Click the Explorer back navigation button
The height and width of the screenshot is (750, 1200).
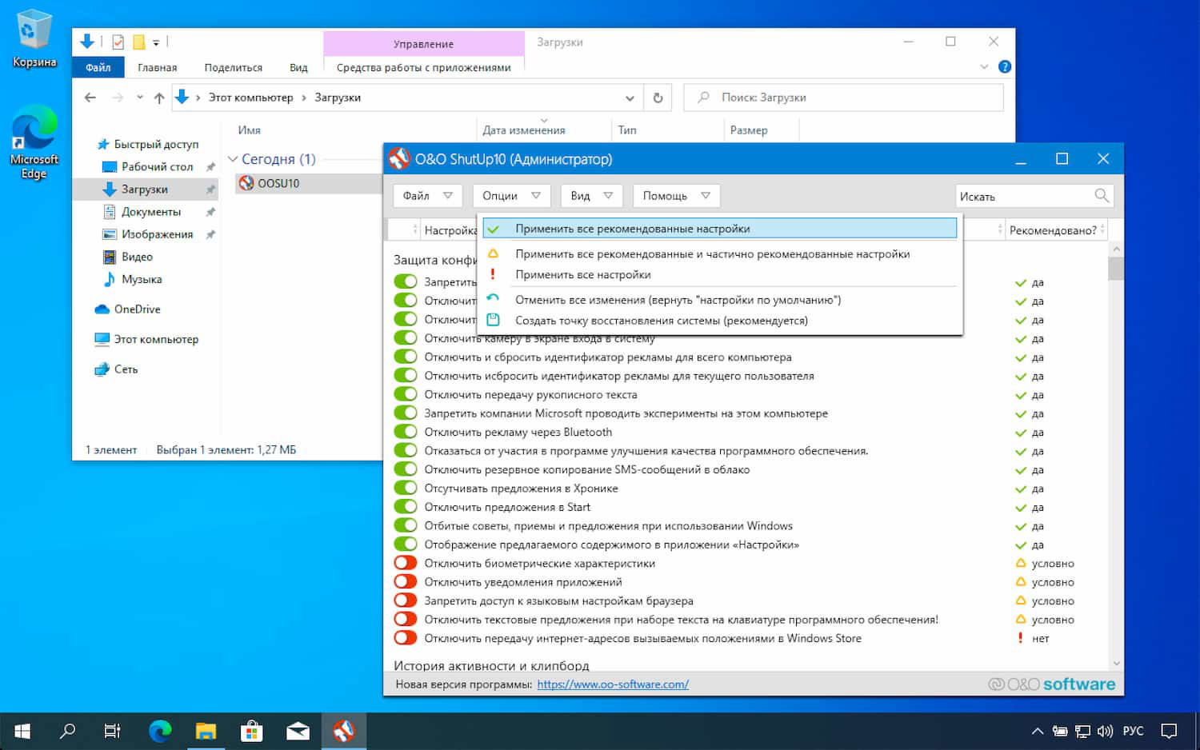pyautogui.click(x=90, y=97)
